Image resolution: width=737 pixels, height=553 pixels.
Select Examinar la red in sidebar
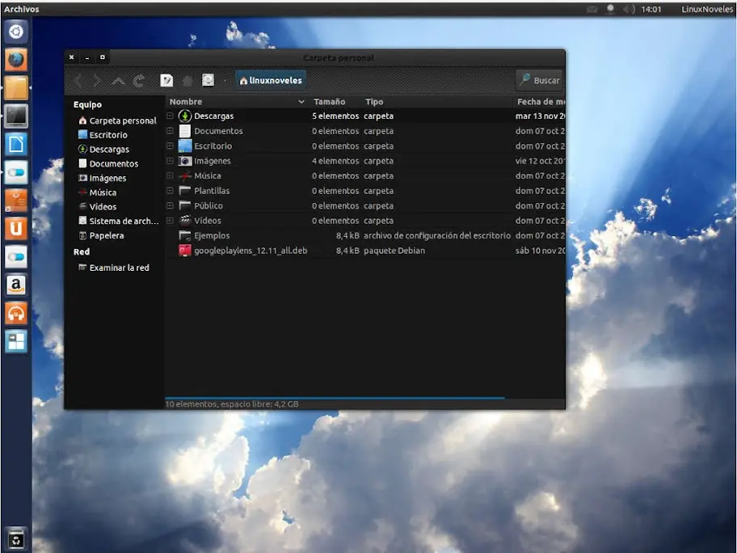click(x=114, y=268)
